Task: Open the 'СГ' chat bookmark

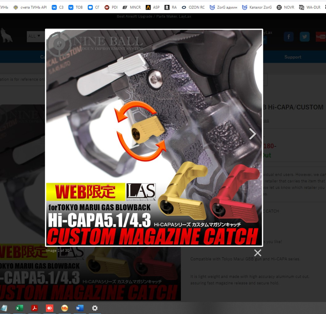Action: pyautogui.click(x=94, y=7)
